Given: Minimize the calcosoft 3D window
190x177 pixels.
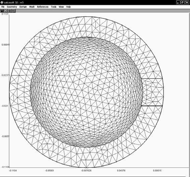Looking at the screenshot, I should 178,2.
